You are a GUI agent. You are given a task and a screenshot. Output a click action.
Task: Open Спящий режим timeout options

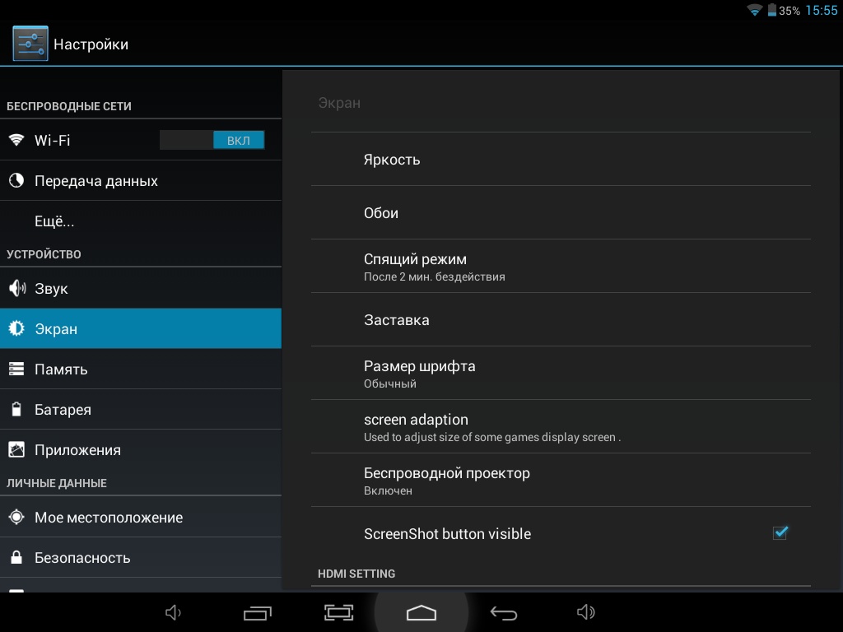pyautogui.click(x=560, y=267)
